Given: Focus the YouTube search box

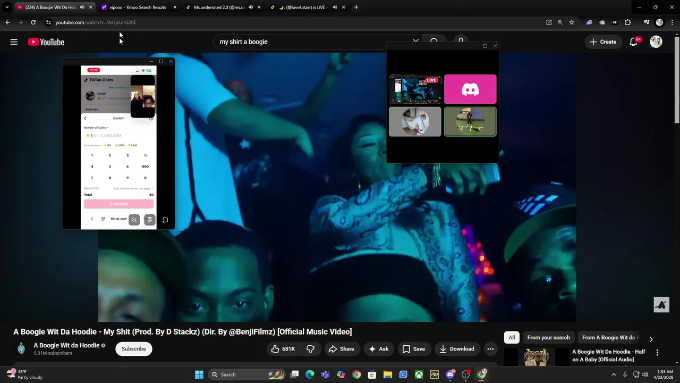Looking at the screenshot, I should click(x=313, y=41).
